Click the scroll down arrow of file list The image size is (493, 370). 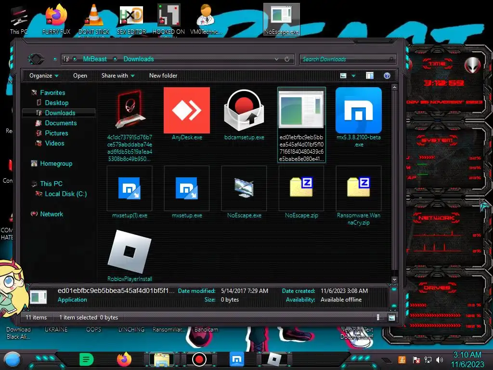(x=394, y=279)
